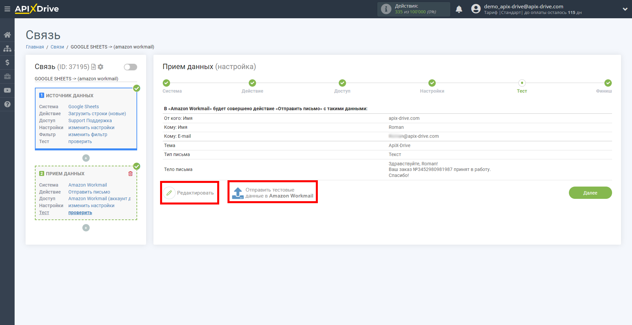Click Отправить письмо action link
Screen dimensions: 632x325
coord(89,192)
